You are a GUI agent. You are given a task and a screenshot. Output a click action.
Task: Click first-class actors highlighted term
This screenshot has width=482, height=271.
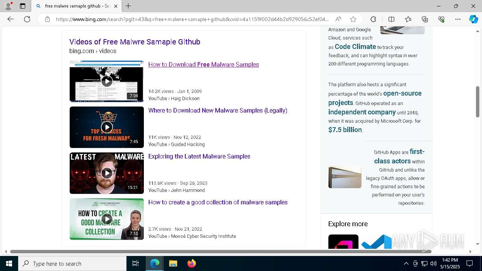coord(399,156)
